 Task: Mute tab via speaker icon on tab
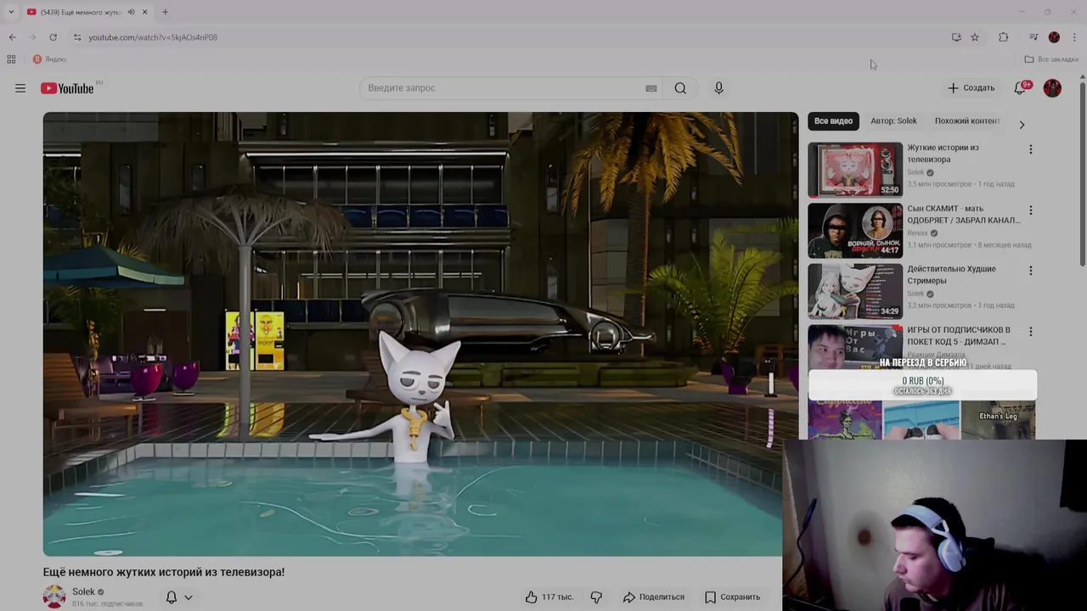[132, 12]
